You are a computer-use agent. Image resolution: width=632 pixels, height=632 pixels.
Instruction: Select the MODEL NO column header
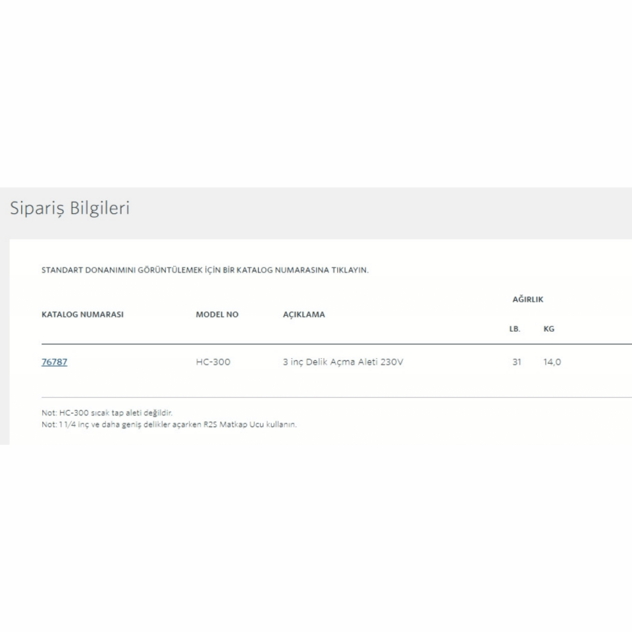[x=217, y=315]
